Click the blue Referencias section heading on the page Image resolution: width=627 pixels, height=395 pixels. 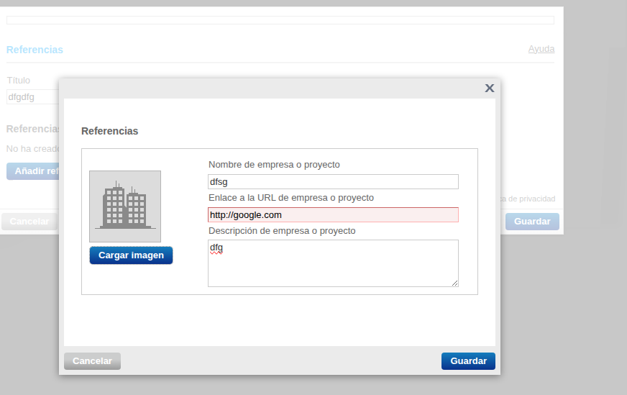tap(35, 50)
